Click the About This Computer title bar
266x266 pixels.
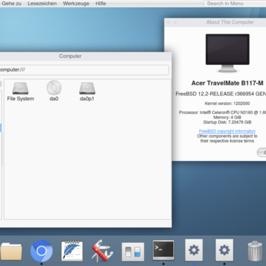[x=215, y=23]
